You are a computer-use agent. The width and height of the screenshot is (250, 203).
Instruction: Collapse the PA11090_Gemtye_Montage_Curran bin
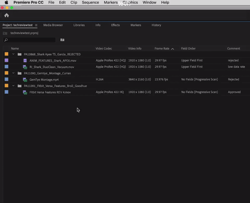13,73
